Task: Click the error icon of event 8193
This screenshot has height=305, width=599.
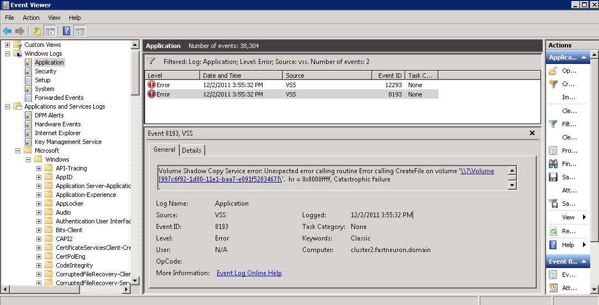Action: click(152, 94)
